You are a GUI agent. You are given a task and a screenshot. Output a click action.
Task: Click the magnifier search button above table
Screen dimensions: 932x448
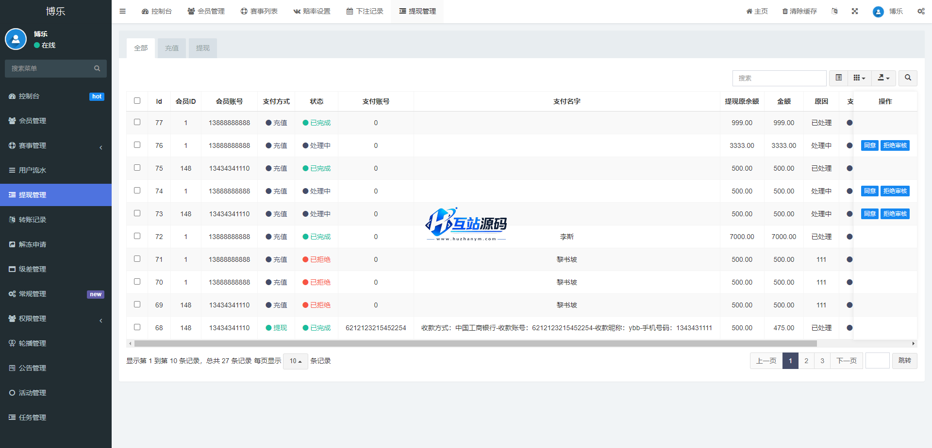(x=908, y=78)
